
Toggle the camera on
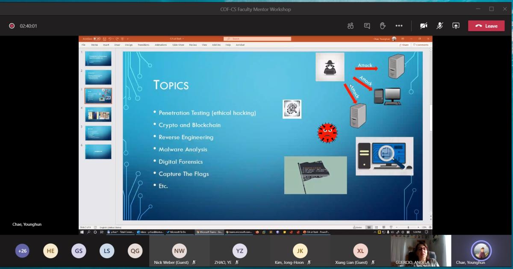tap(424, 26)
